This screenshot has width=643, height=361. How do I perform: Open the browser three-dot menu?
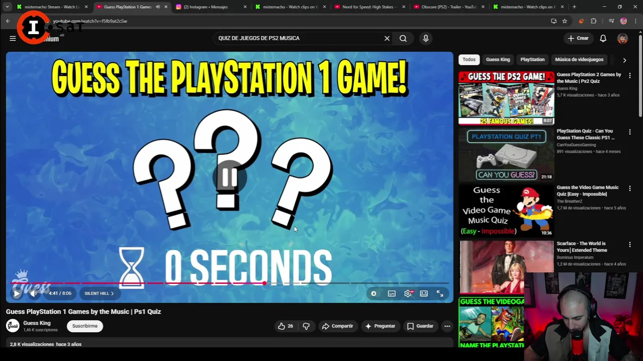point(635,21)
